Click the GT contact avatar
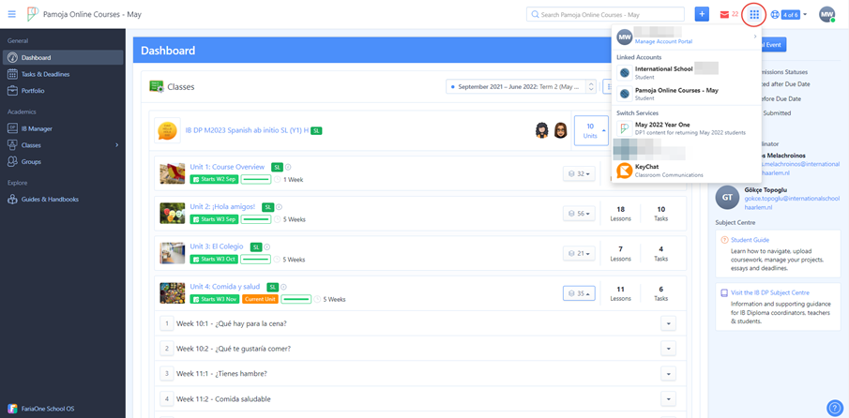 [727, 198]
